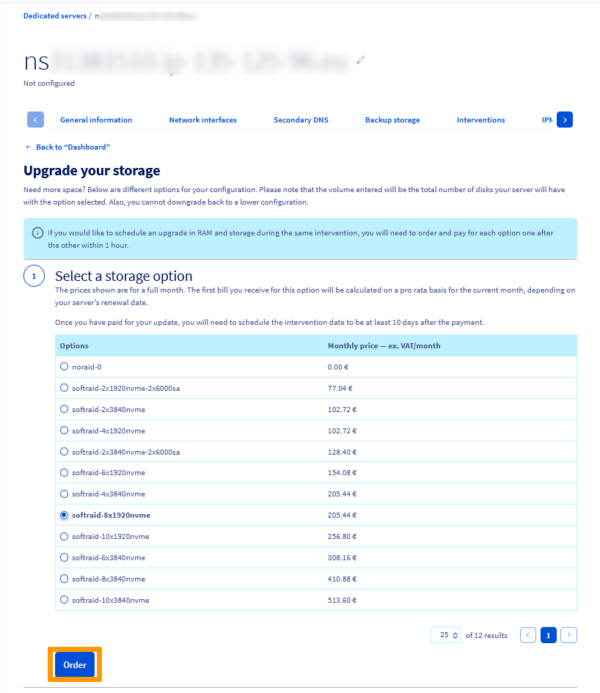
Task: Switch to the Network interfaces tab
Action: pos(202,120)
